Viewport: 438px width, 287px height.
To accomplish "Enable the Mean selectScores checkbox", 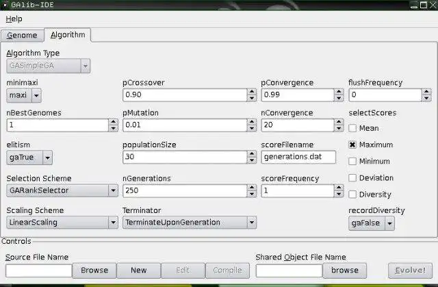I will (352, 128).
